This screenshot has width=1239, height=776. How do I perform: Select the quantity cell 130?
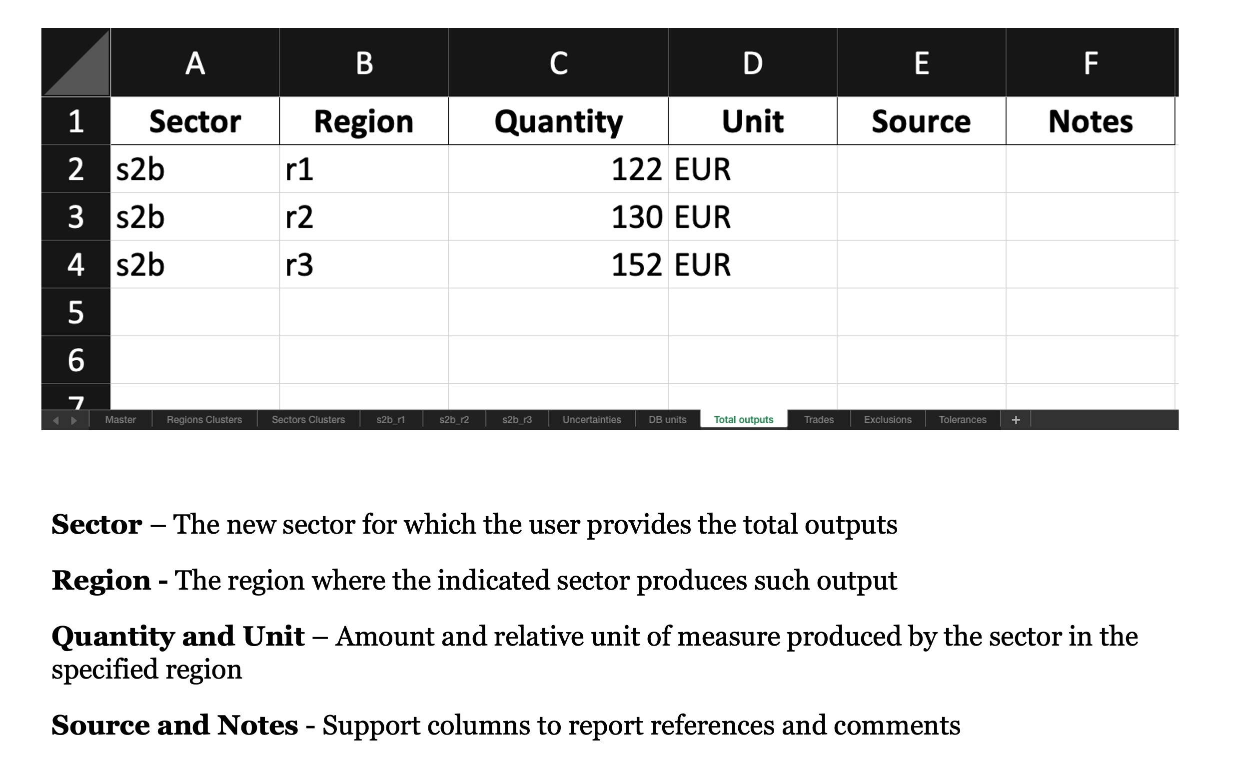pos(558,216)
